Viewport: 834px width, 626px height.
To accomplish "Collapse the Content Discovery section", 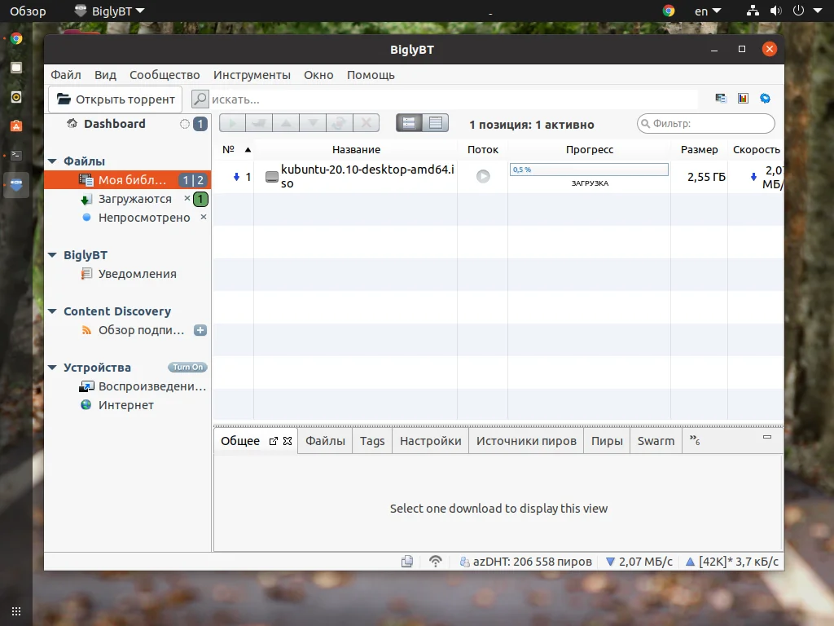I will [x=52, y=311].
